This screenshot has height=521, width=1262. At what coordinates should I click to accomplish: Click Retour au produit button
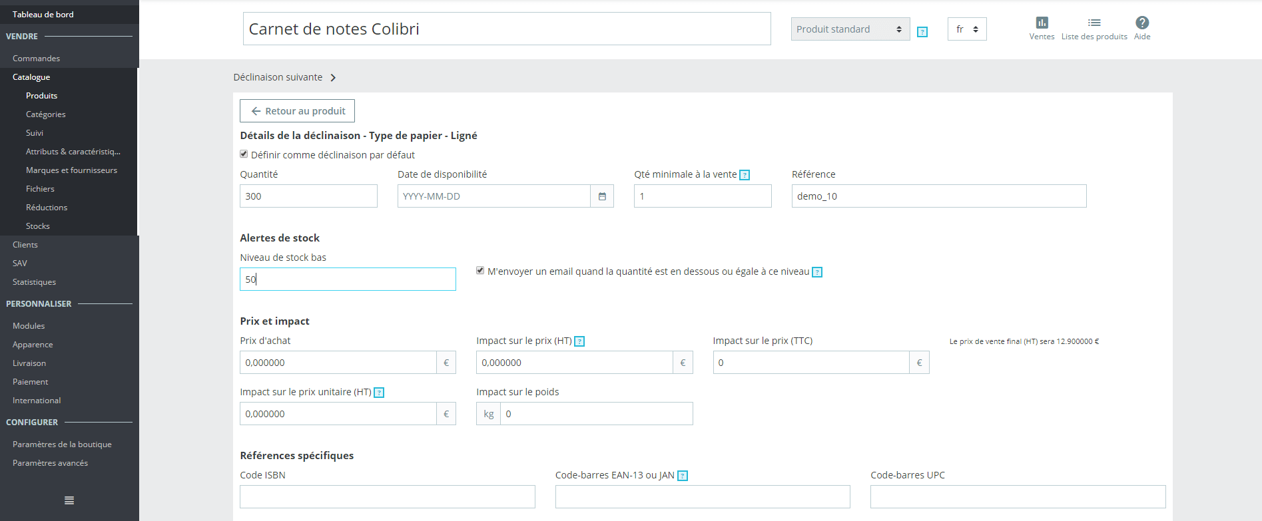pos(297,111)
